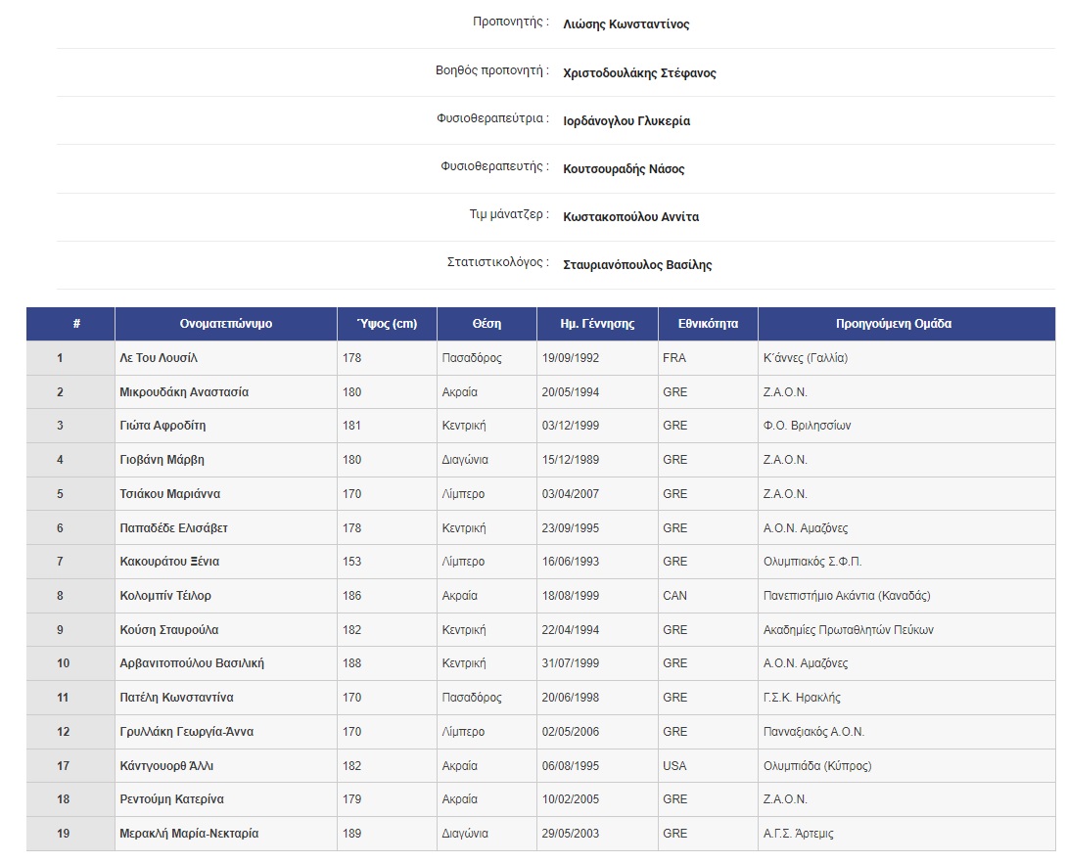
Task: Click the Θέση column header
Action: 487,324
